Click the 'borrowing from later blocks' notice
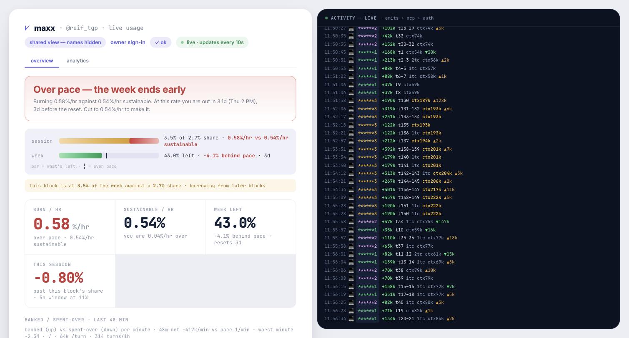 coord(160,186)
